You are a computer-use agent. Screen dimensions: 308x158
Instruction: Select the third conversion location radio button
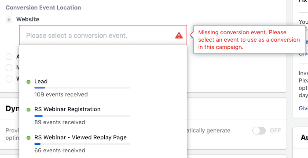[9, 68]
